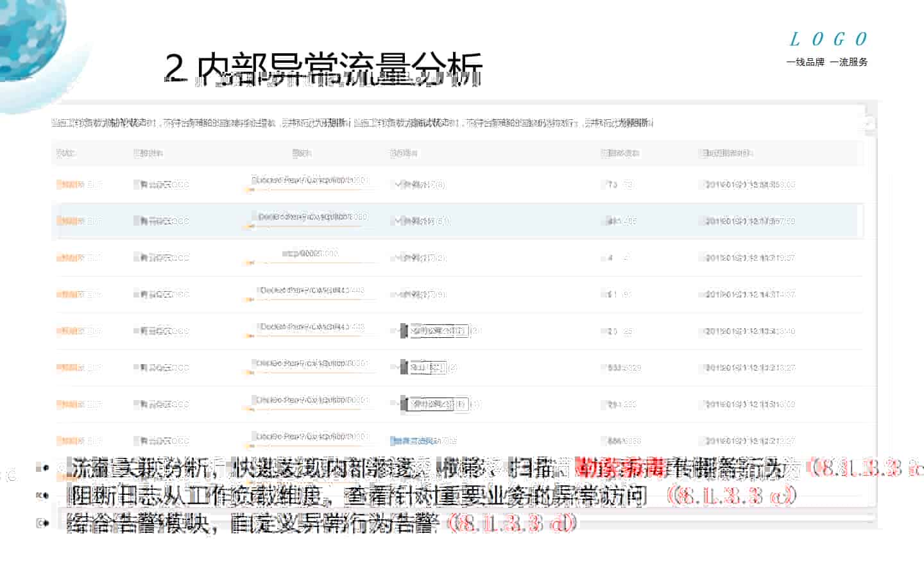Open the blue link in the last table row

point(423,441)
